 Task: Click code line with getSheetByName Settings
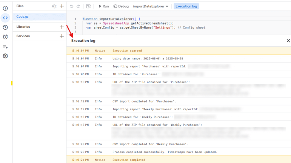pos(146,27)
